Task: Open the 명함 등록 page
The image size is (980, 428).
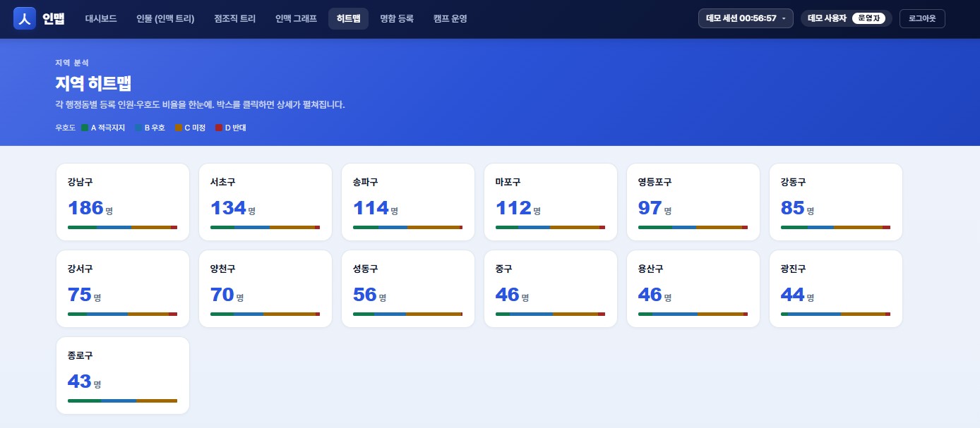Action: [x=397, y=19]
